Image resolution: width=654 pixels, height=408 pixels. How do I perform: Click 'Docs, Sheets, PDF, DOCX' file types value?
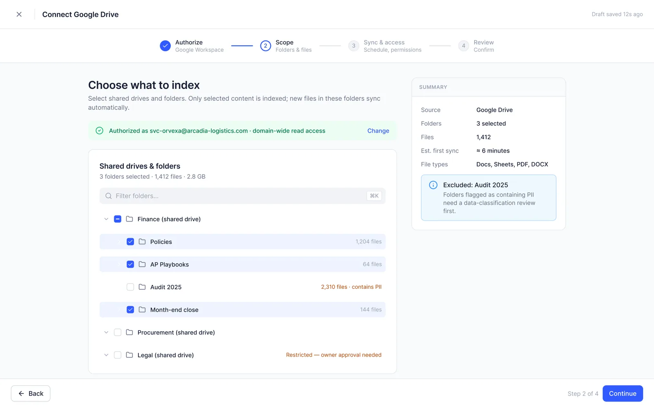(x=512, y=164)
